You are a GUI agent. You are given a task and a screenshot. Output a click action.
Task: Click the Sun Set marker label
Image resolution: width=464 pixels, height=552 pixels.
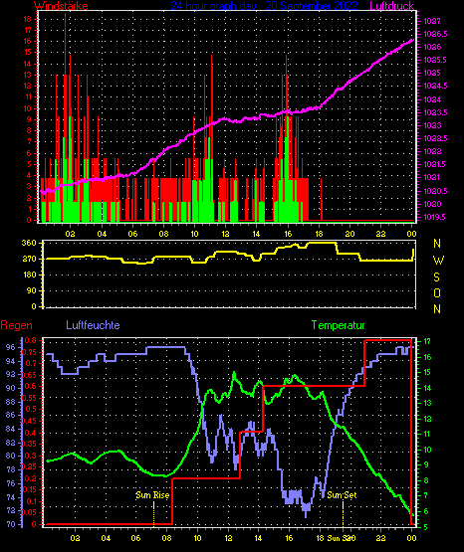pos(342,495)
